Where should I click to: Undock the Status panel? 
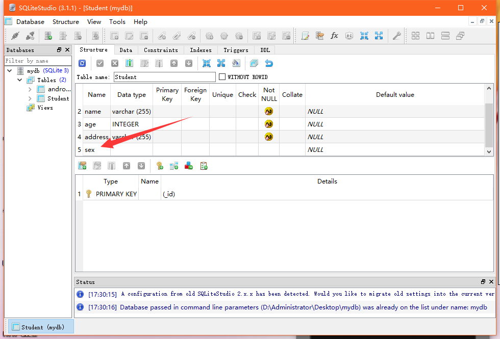pos(483,281)
